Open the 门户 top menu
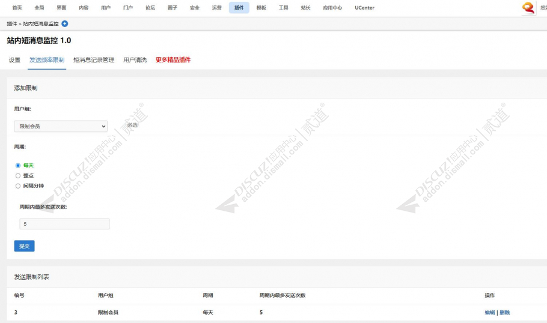 128,8
